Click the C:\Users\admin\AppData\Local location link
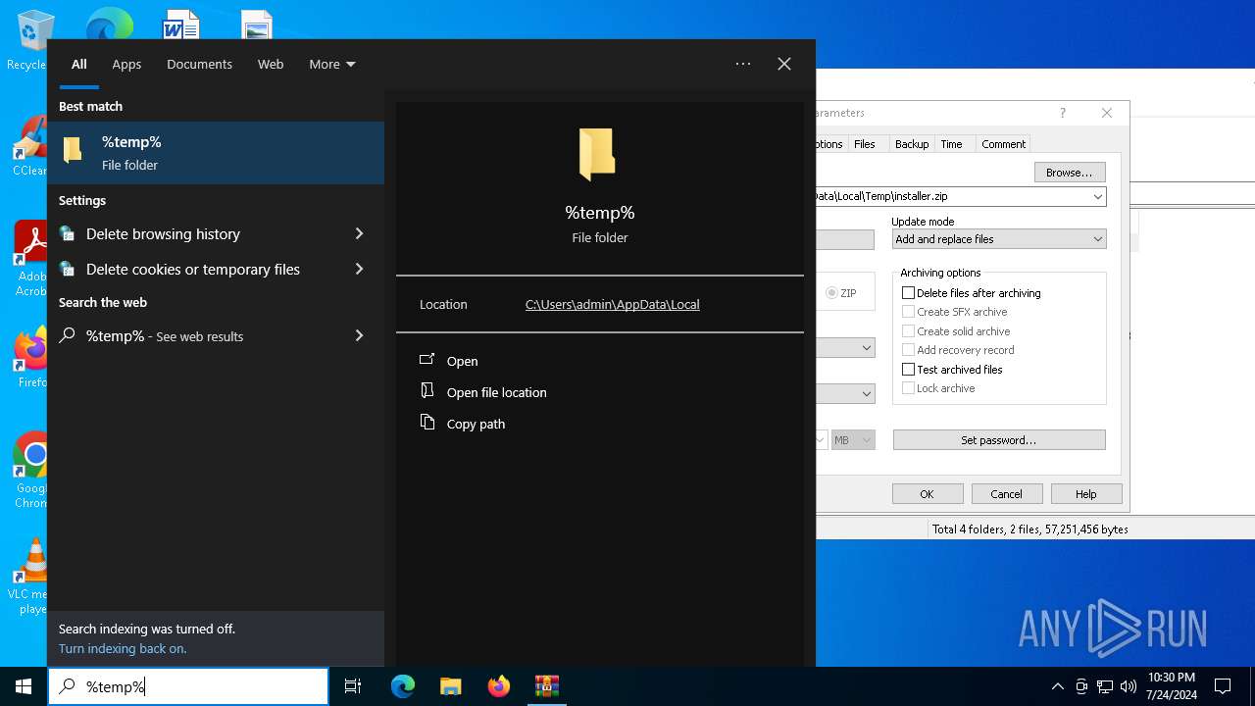 [613, 304]
